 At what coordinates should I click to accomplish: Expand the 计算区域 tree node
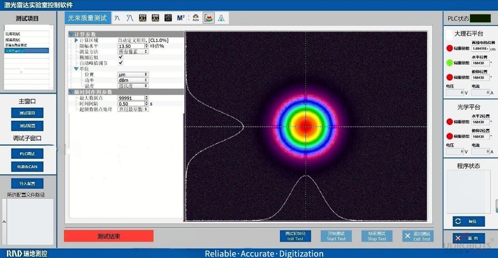tap(76, 40)
